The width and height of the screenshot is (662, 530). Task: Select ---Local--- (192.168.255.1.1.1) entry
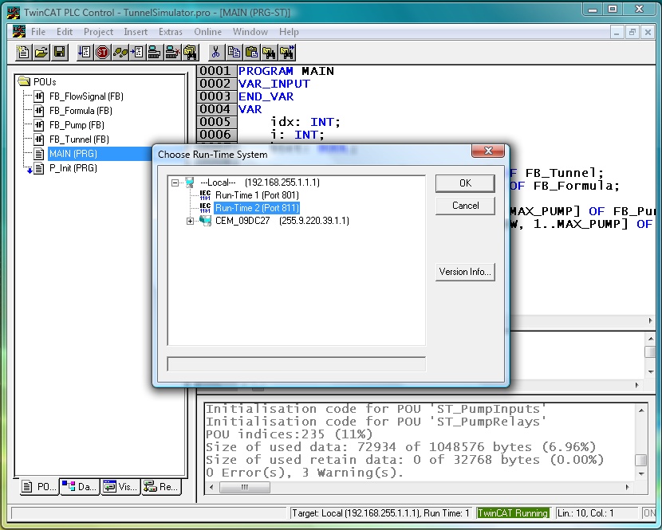(260, 183)
